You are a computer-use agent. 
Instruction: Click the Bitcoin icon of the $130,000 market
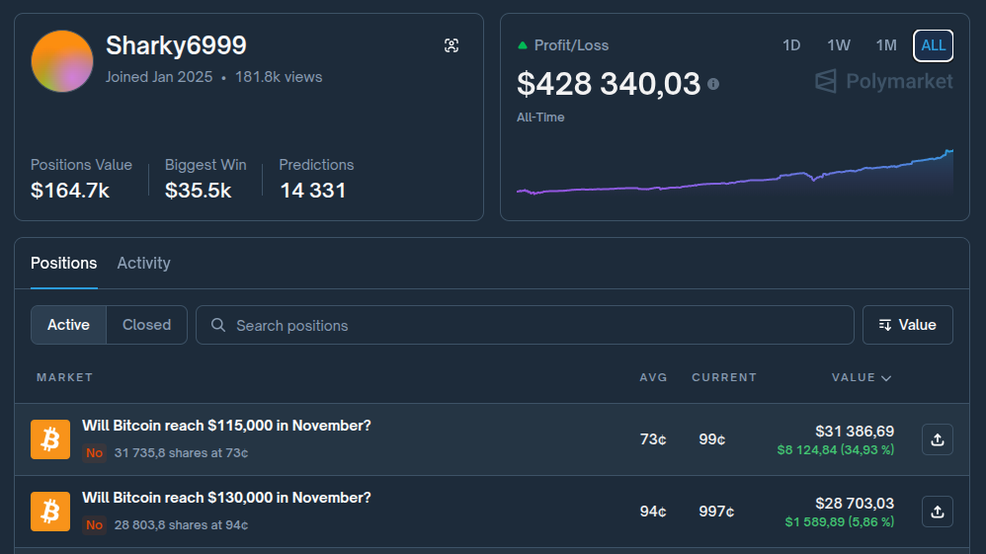[x=50, y=512]
